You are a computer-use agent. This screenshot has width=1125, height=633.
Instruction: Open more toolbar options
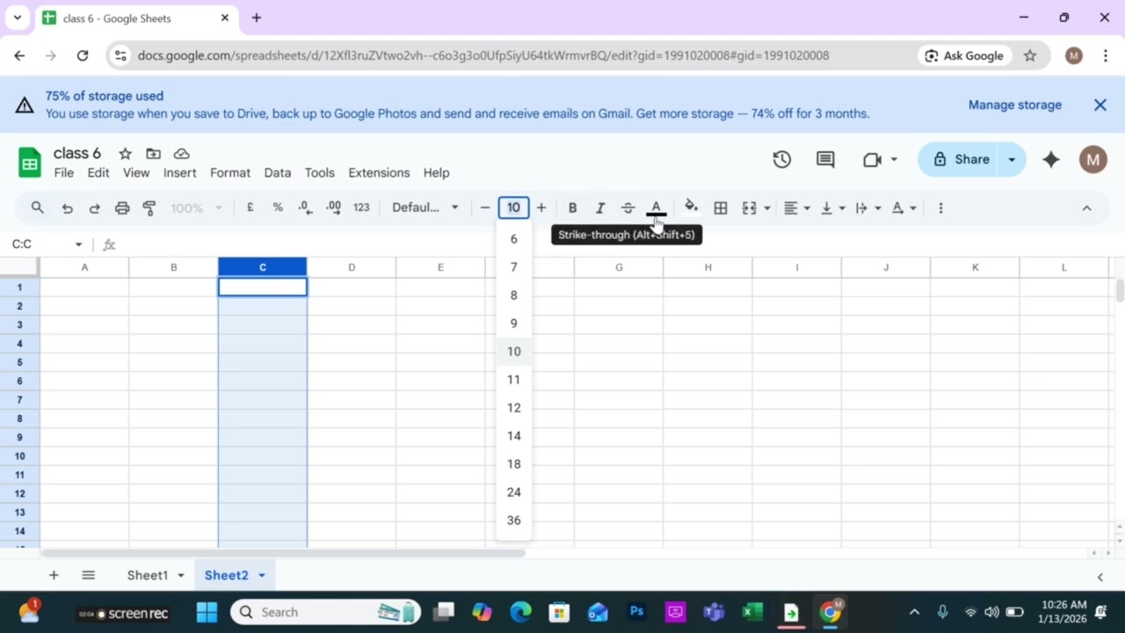(x=940, y=207)
